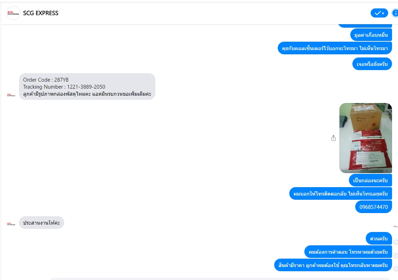Click the tiny seen-receipt avatar on right edge
Image resolution: width=398 pixels, height=280 pixels.
(x=396, y=226)
